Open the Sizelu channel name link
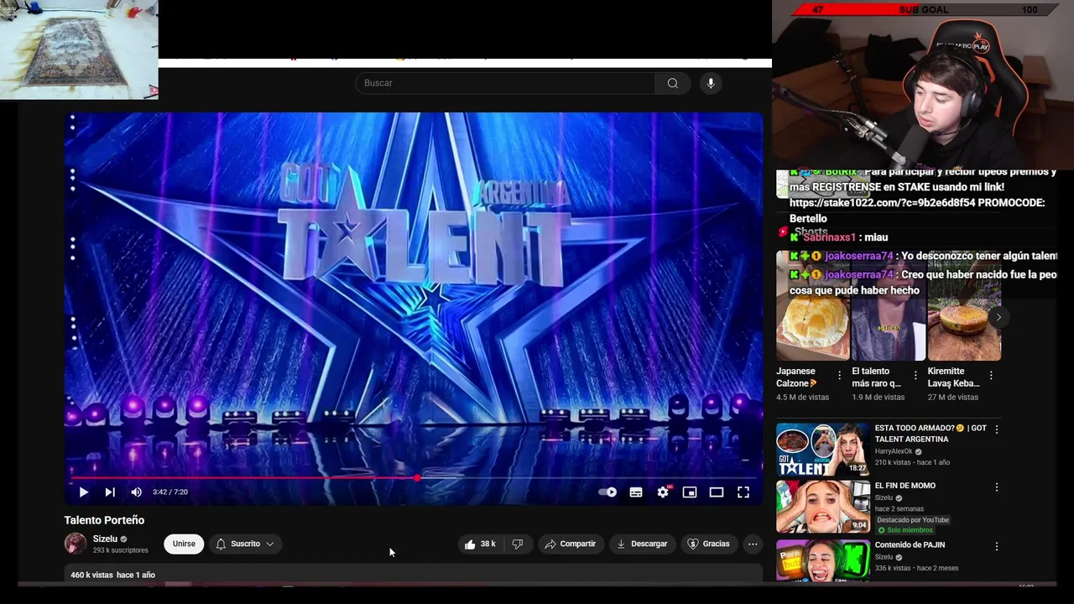Image resolution: width=1074 pixels, height=604 pixels. click(x=105, y=539)
